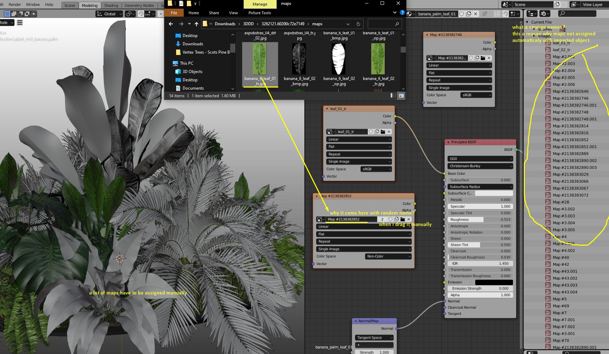Unlink image in Map #2138382852 node
609x354 pixels.
[x=409, y=219]
